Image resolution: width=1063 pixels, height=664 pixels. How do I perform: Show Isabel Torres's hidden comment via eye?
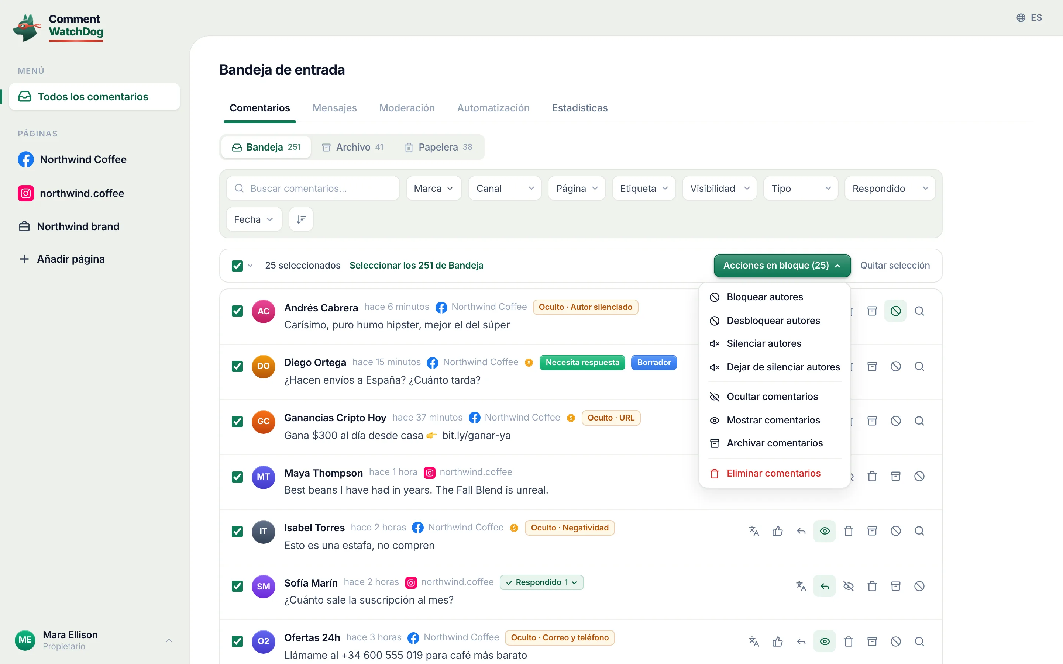click(x=825, y=531)
